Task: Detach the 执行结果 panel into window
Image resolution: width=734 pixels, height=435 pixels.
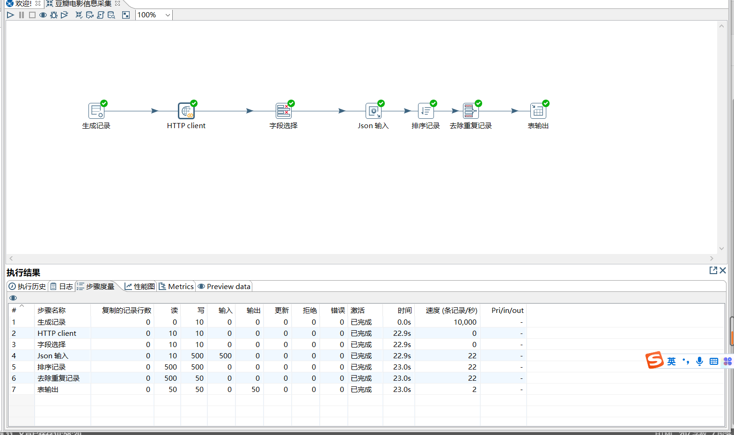Action: pyautogui.click(x=713, y=270)
